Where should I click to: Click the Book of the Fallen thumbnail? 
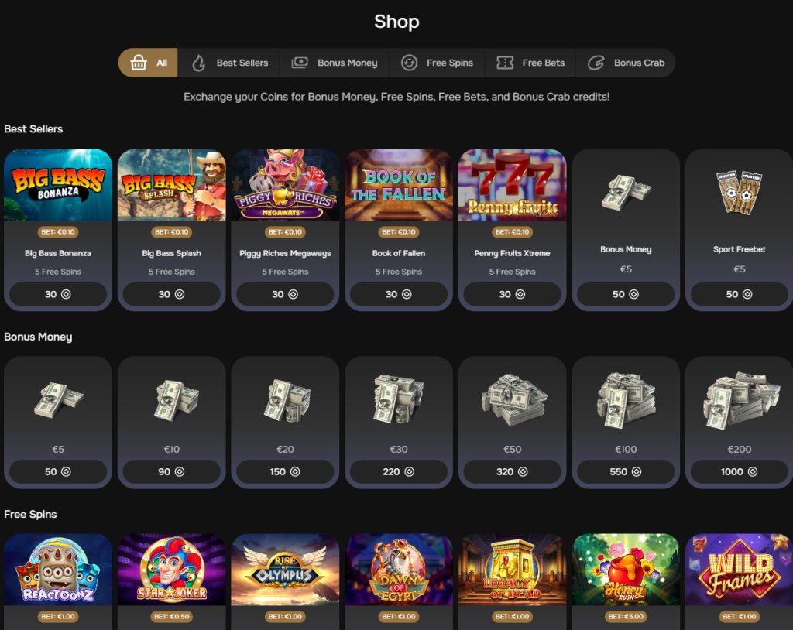click(399, 185)
